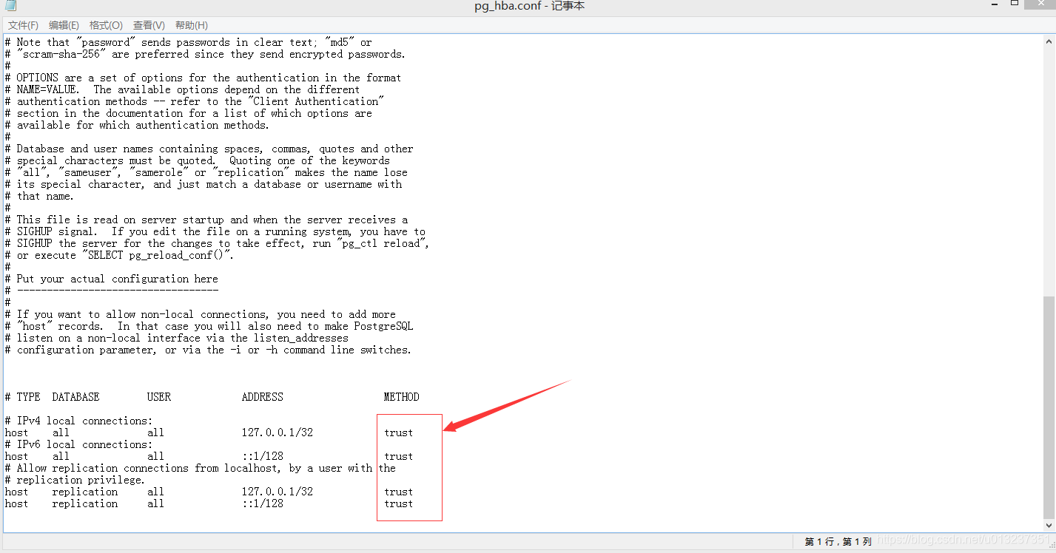1056x553 pixels.
Task: Click the line starting '# "host" records.'
Action: (x=209, y=326)
